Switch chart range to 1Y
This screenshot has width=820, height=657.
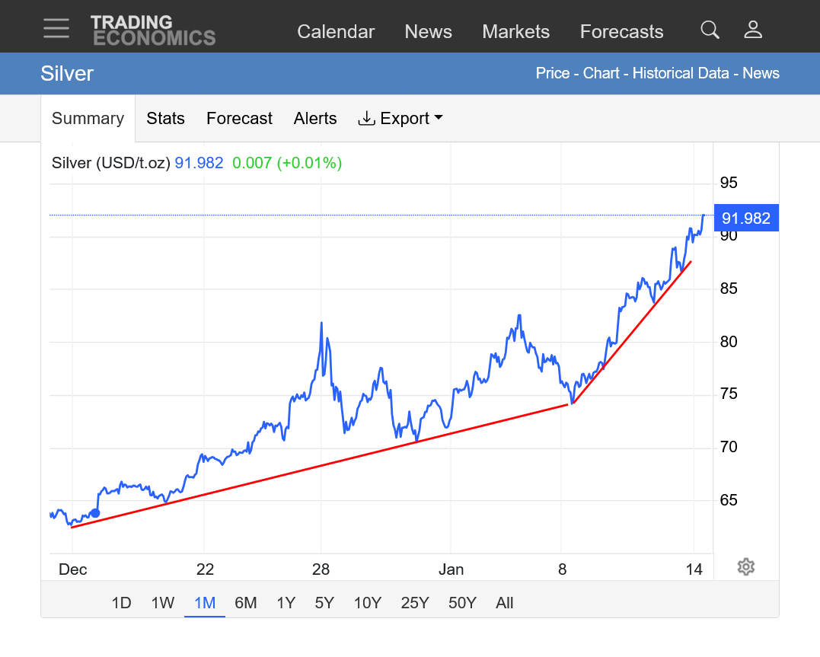[x=286, y=603]
